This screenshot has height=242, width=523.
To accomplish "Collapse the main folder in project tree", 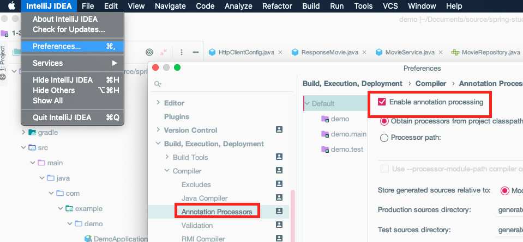I will click(x=33, y=163).
